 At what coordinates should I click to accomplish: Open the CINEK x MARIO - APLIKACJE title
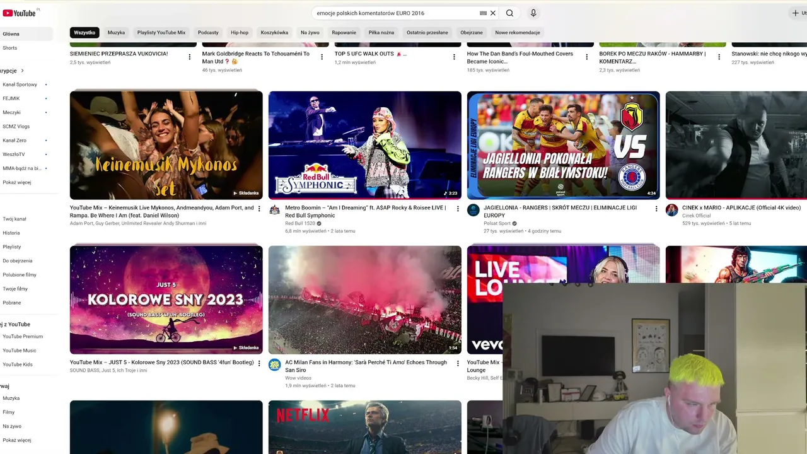point(741,208)
